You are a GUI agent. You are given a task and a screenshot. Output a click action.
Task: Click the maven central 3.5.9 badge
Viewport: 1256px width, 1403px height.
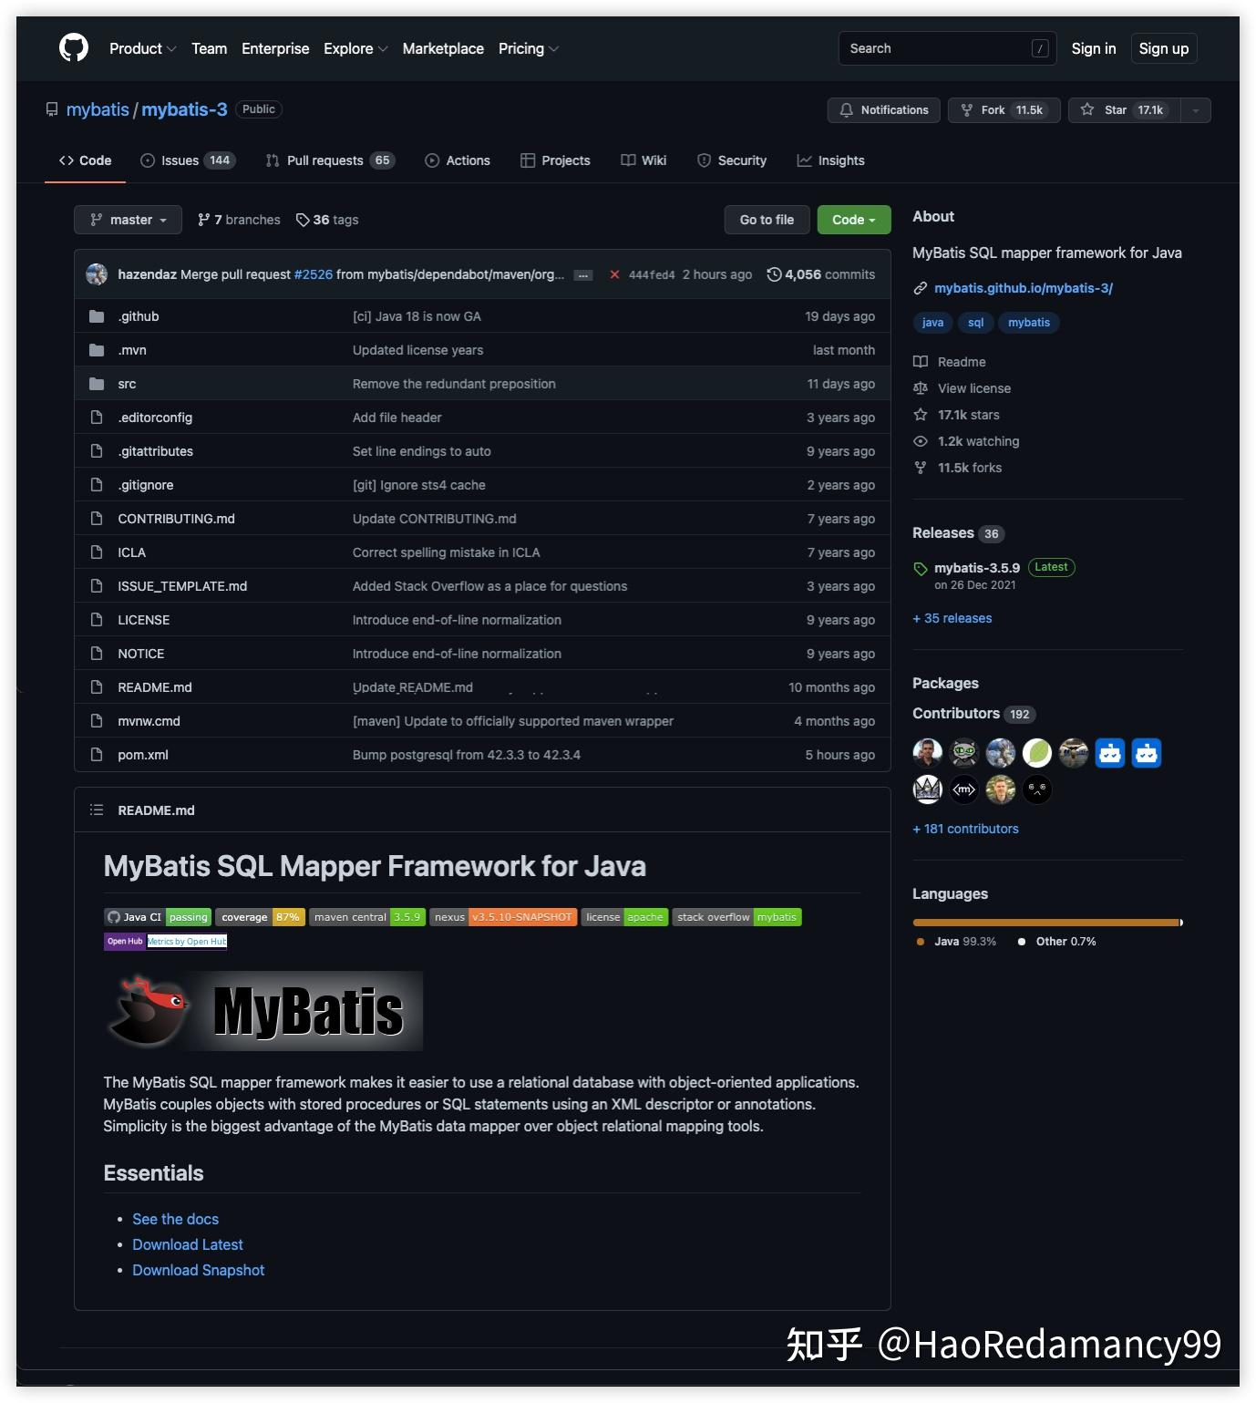pos(366,917)
